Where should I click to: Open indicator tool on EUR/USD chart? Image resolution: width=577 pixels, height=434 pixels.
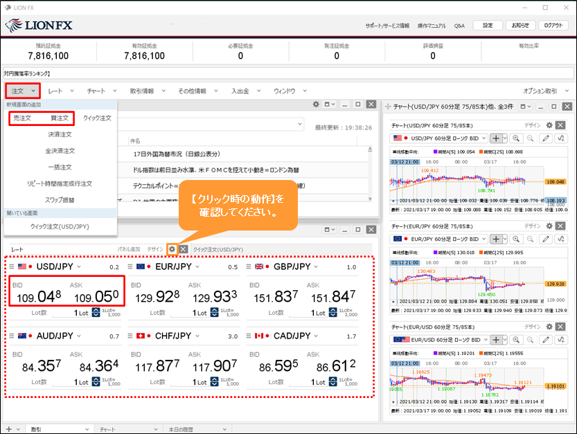click(x=561, y=340)
